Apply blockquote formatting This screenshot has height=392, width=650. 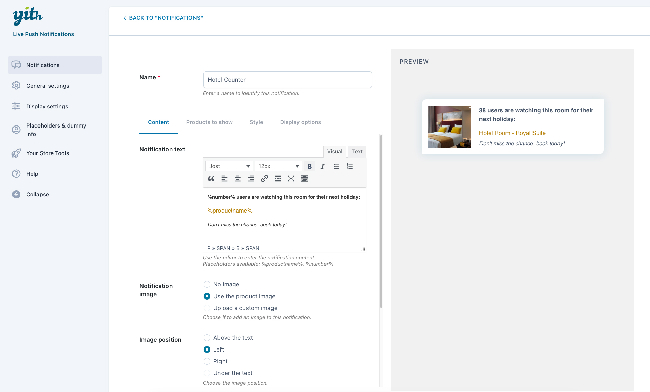click(211, 179)
